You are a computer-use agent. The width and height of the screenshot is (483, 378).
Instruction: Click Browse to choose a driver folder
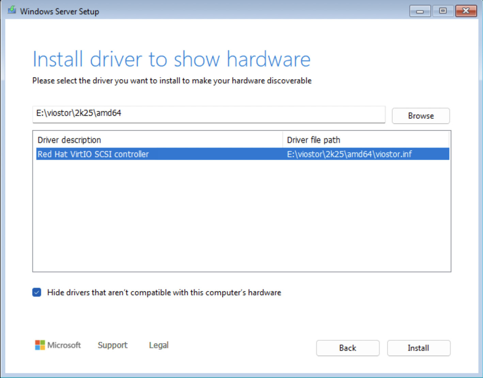(x=420, y=116)
